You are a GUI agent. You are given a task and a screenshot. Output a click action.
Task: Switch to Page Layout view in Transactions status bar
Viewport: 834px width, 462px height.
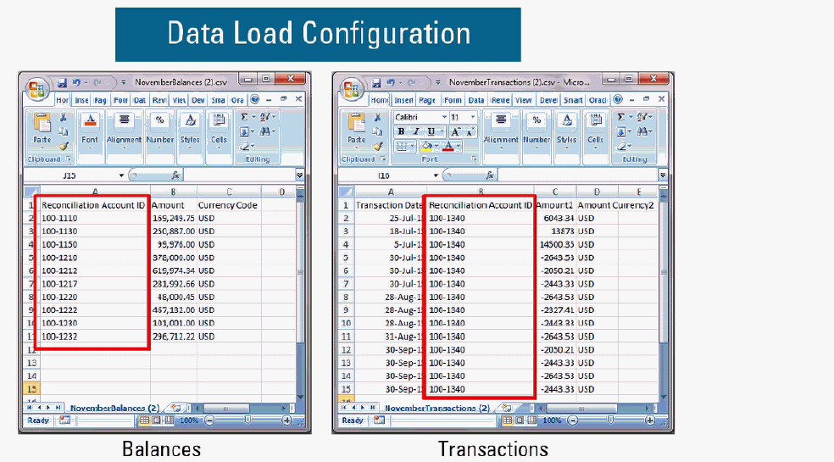click(519, 420)
